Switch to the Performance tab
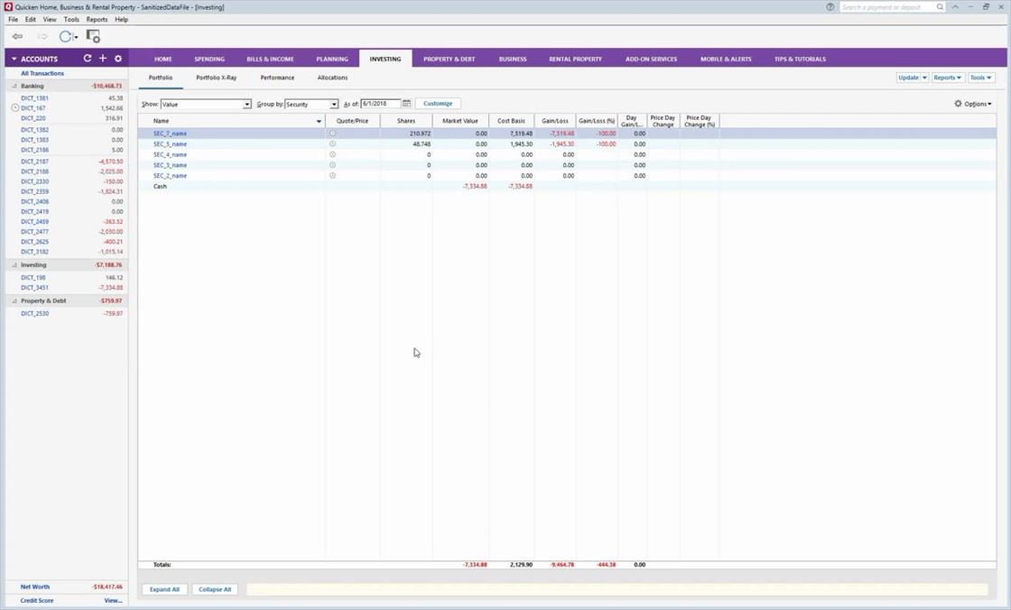The width and height of the screenshot is (1011, 610). [277, 78]
